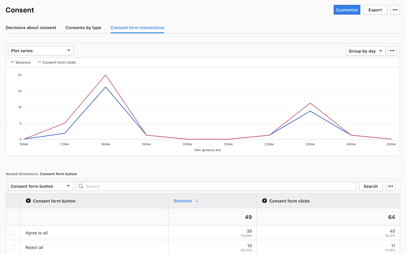The width and height of the screenshot is (406, 254).
Task: Click the Reject all row label
Action: [x=34, y=248]
